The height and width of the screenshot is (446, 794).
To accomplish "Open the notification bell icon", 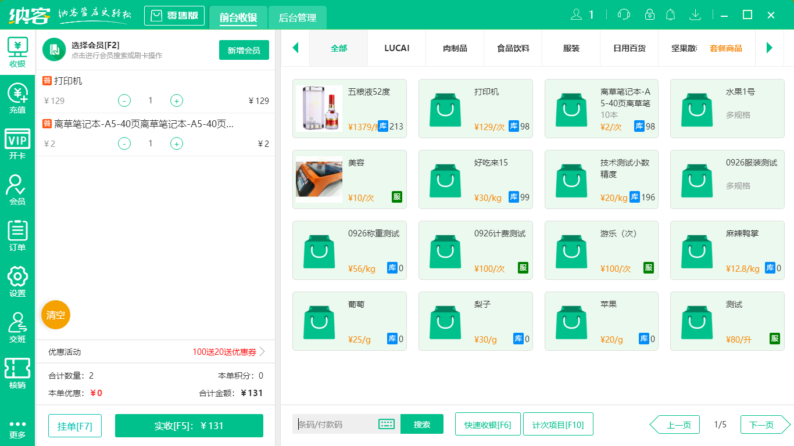I will pyautogui.click(x=670, y=15).
